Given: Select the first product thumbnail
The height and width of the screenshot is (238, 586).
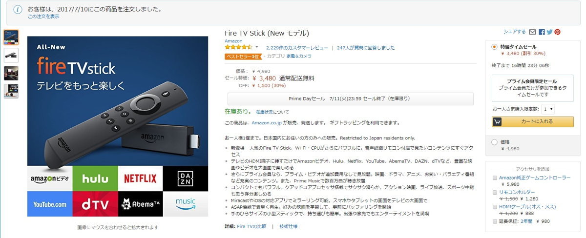Looking at the screenshot, I should coord(11,37).
